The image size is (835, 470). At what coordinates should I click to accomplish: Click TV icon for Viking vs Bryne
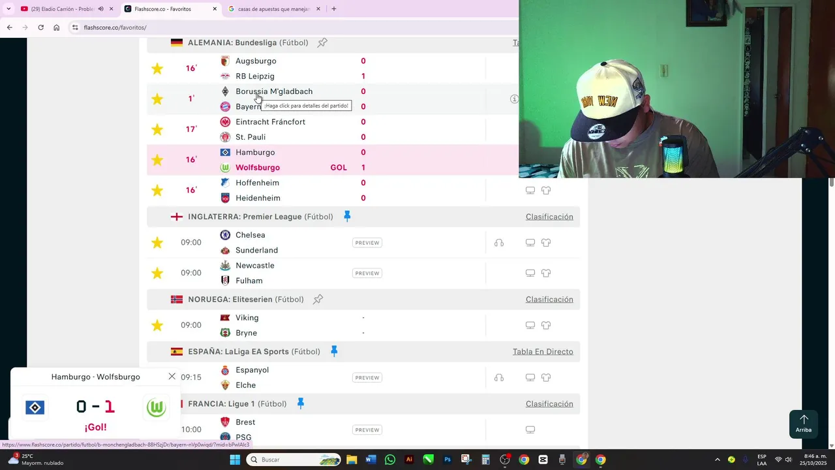click(x=530, y=326)
